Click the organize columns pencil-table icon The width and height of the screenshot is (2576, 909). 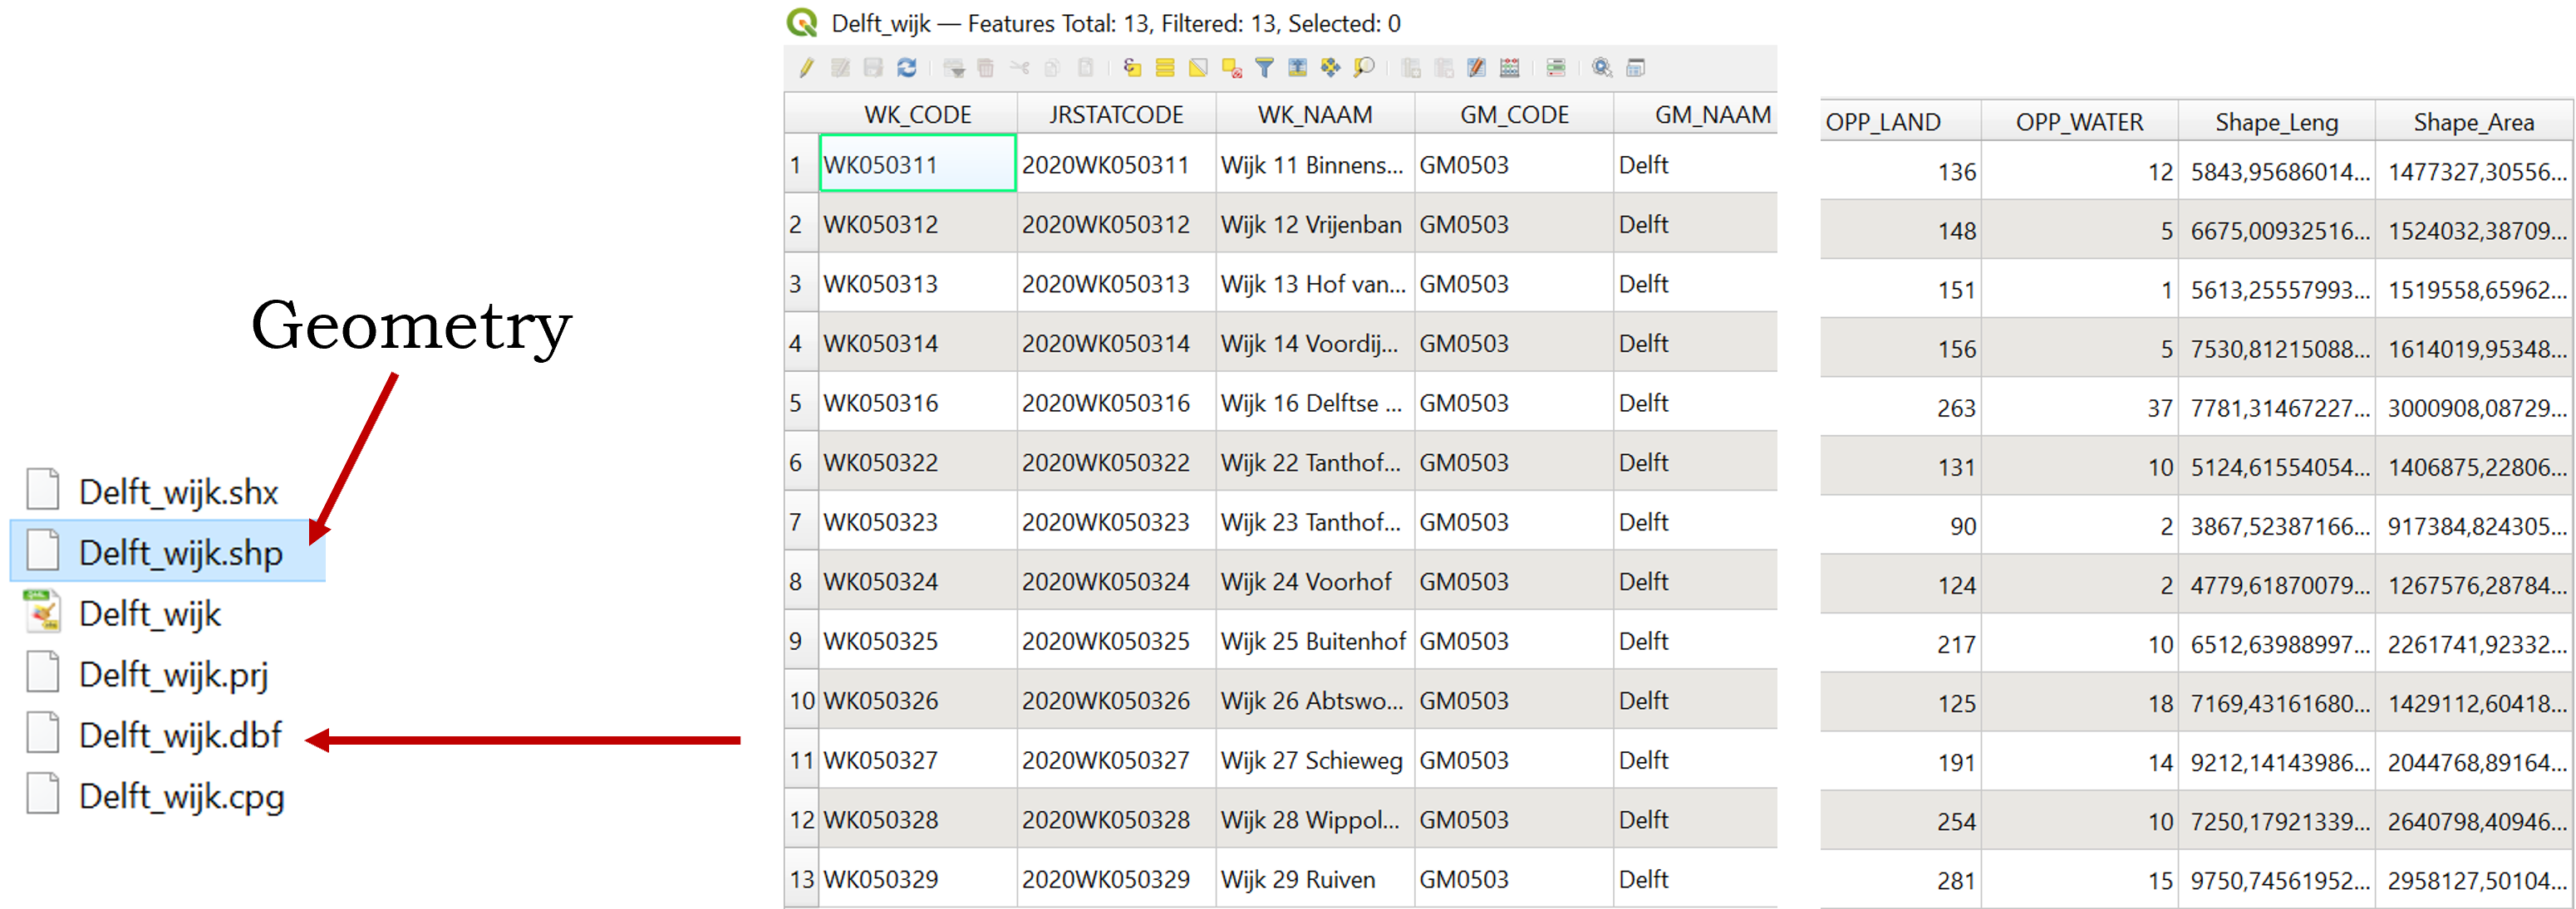[x=1476, y=68]
